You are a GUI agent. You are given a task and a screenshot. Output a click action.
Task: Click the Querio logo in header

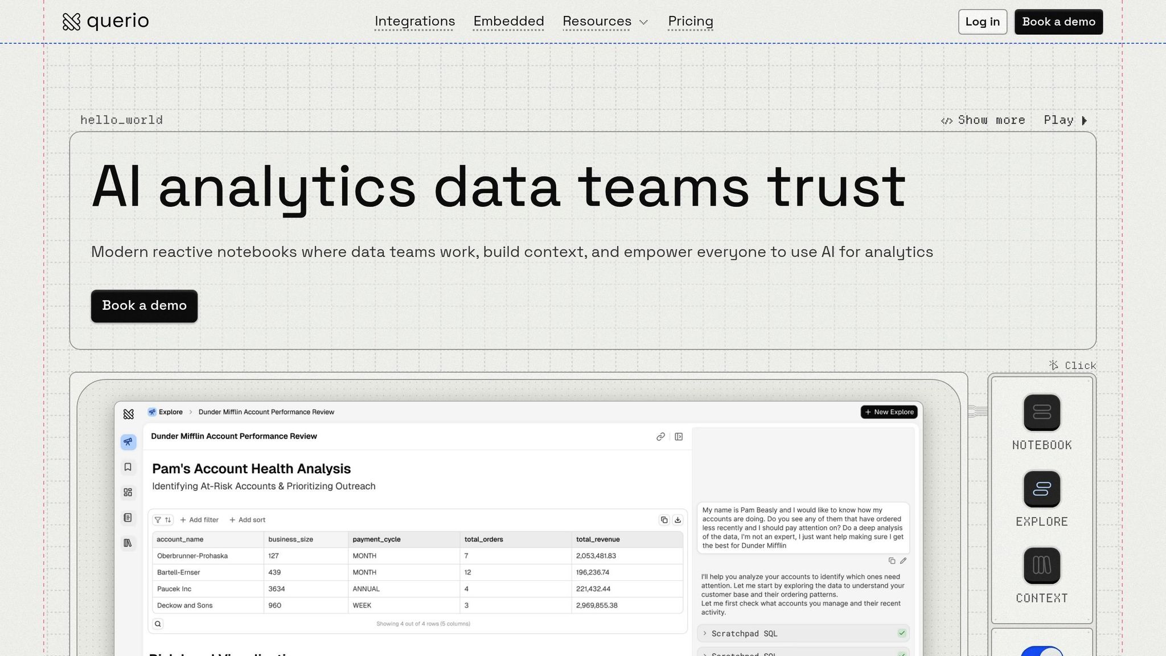click(x=105, y=22)
